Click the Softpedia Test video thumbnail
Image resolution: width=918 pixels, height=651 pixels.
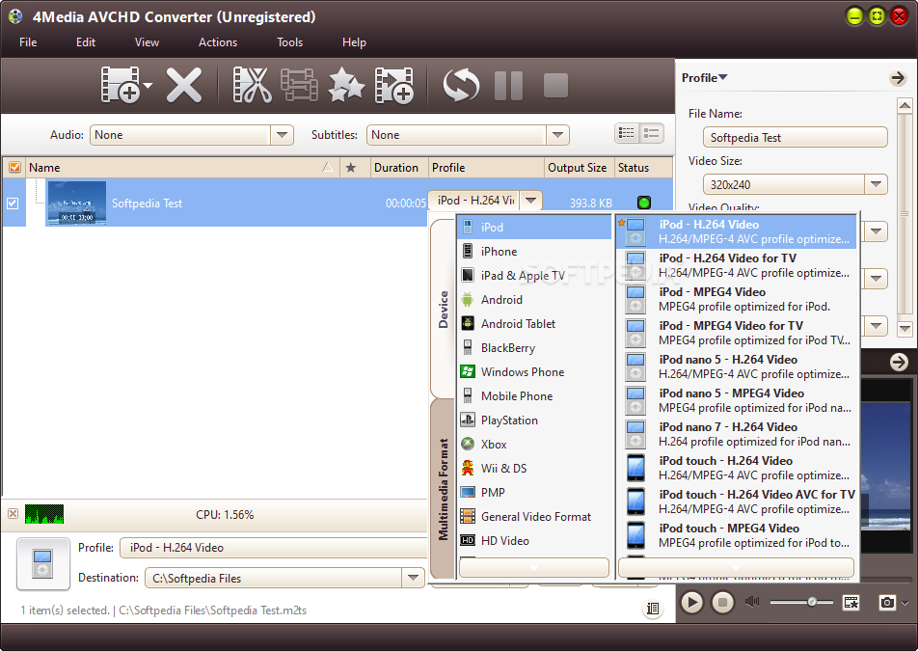76,203
